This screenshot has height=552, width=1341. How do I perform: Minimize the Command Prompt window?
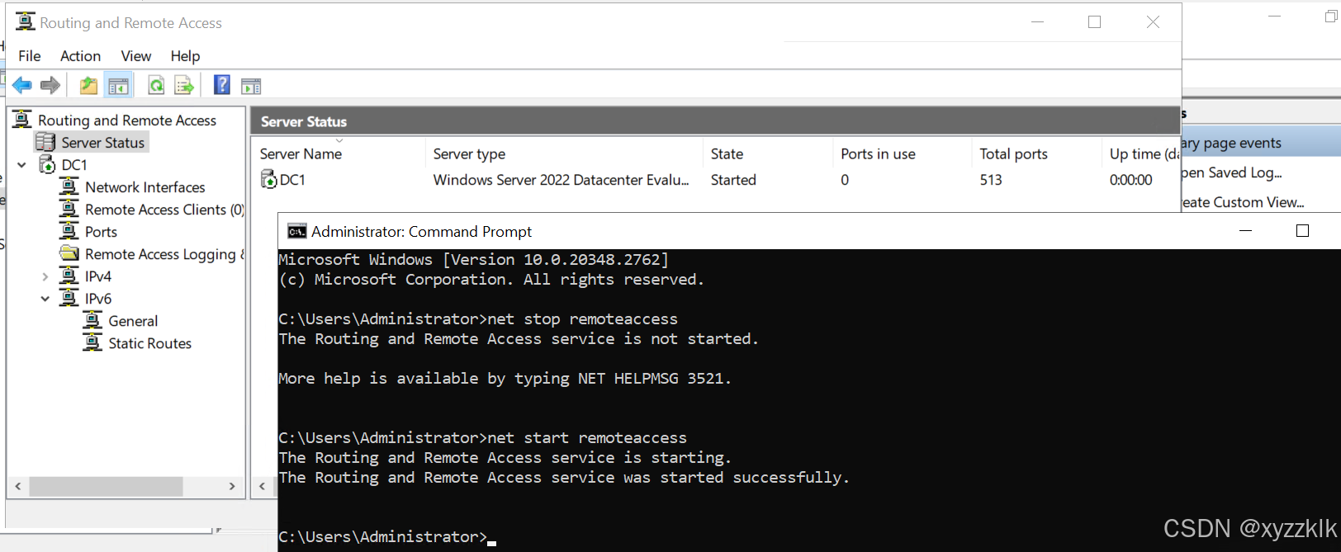[1245, 231]
